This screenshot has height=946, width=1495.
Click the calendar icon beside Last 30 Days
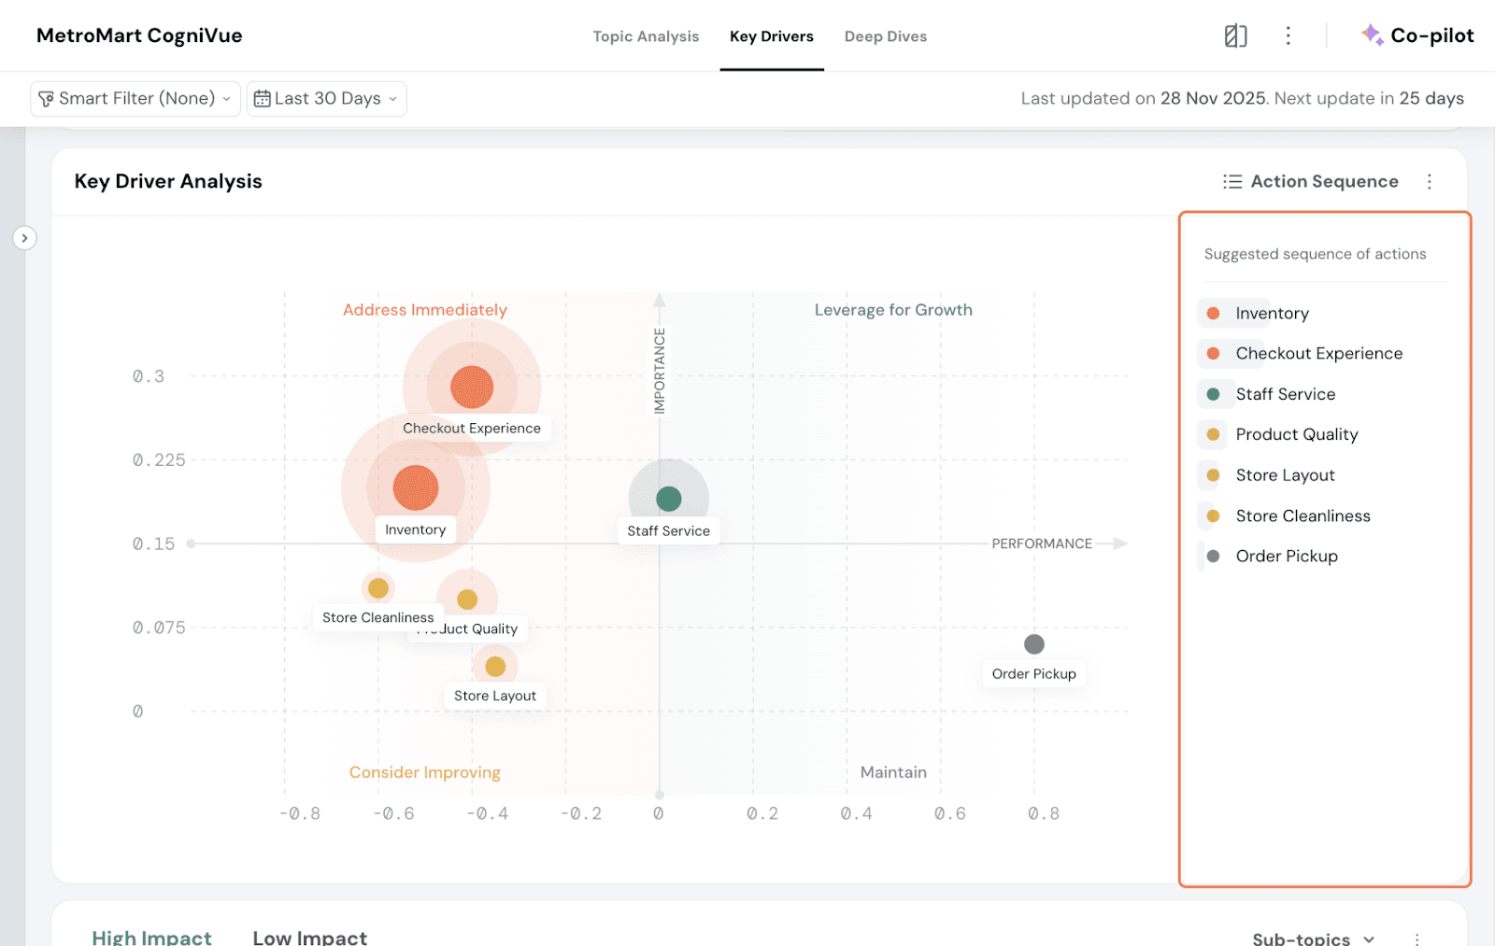263,99
